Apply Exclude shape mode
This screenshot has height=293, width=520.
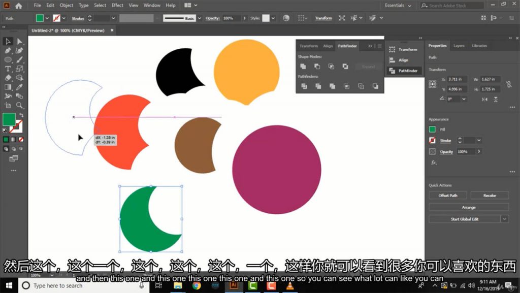pos(345,67)
